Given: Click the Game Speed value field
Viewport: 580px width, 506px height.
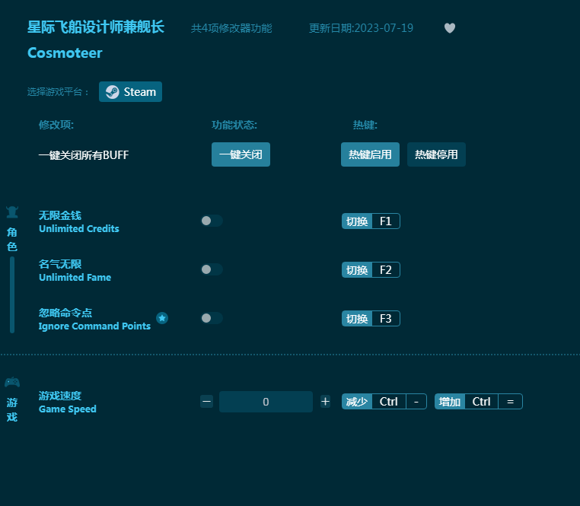Looking at the screenshot, I should pos(266,402).
